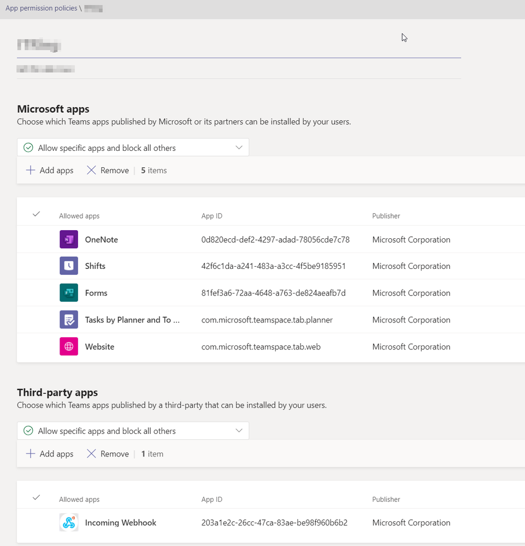Viewport: 525px width, 546px height.
Task: Click the Incoming Webhook icon
Action: coord(69,522)
